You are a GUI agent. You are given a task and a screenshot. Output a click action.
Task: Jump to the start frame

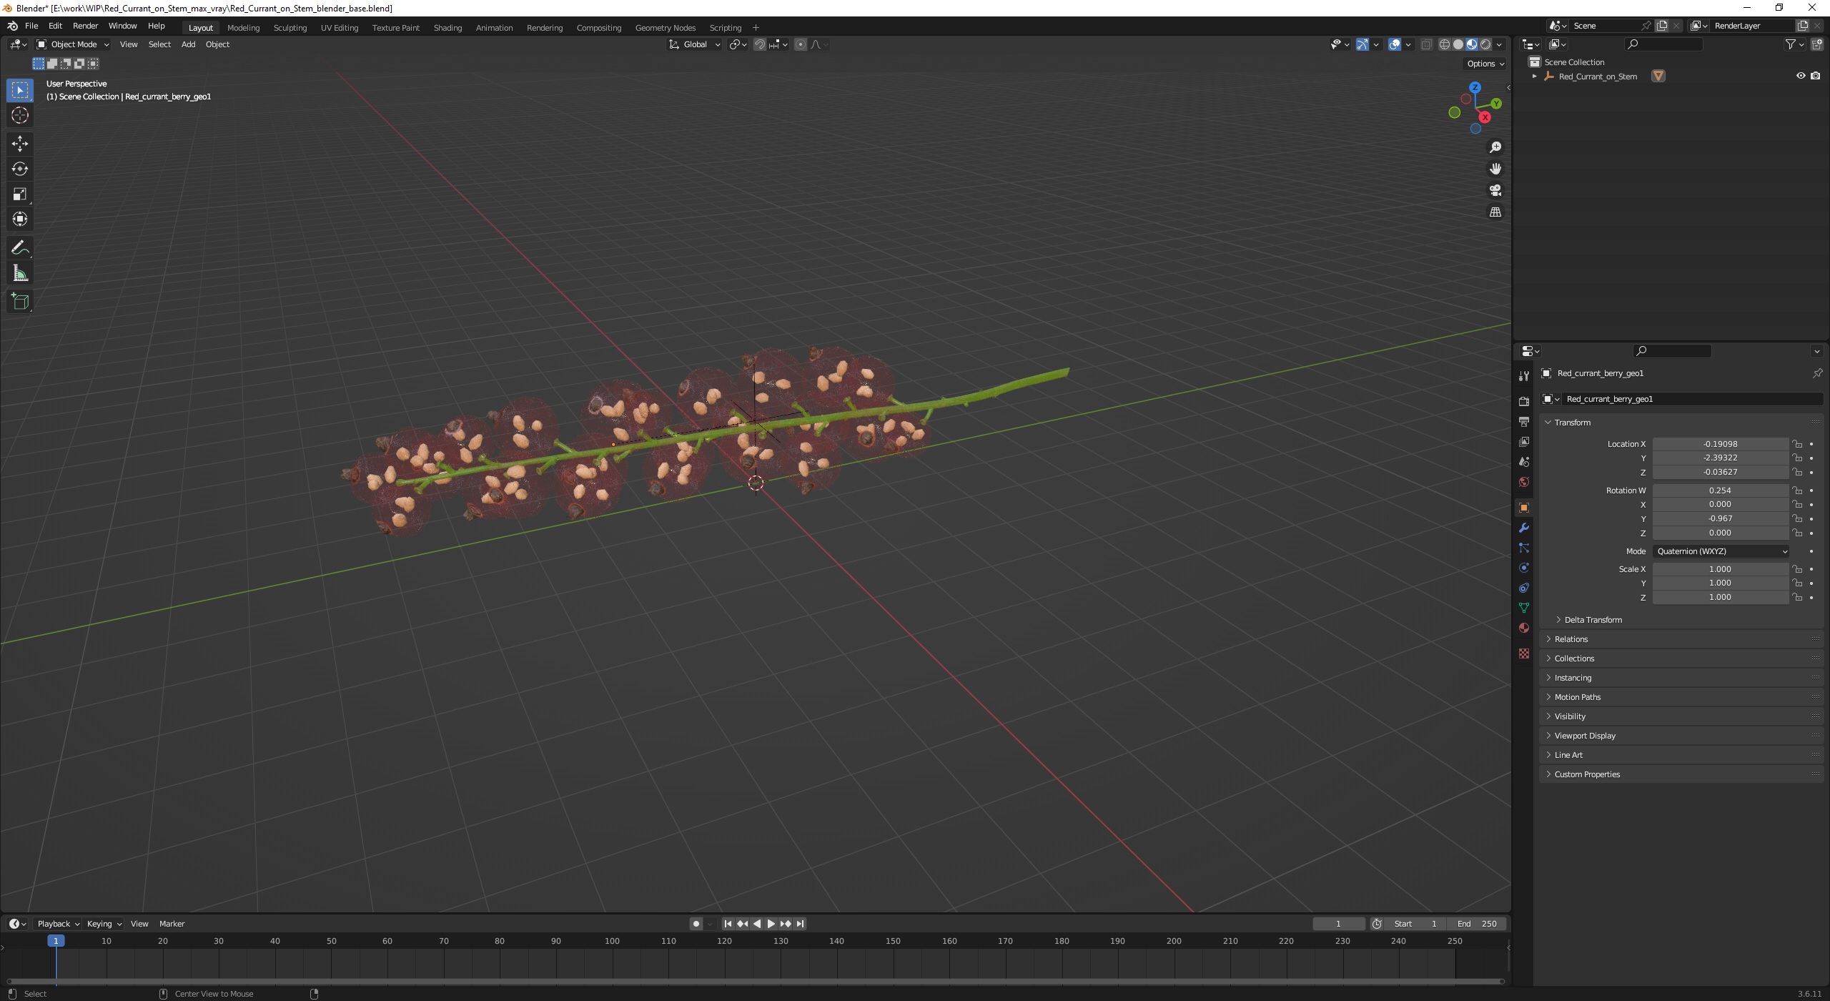[x=728, y=924]
